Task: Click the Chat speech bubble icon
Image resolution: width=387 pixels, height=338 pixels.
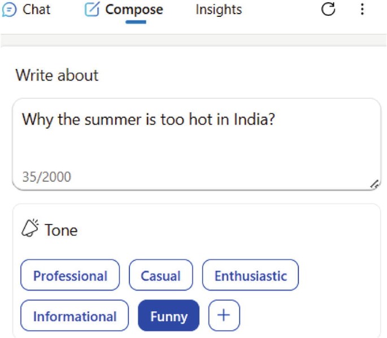Action: (9, 10)
